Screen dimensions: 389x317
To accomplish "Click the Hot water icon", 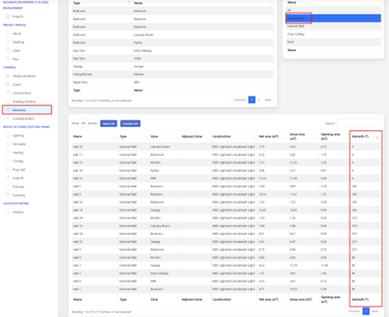I will pyautogui.click(x=8, y=144).
